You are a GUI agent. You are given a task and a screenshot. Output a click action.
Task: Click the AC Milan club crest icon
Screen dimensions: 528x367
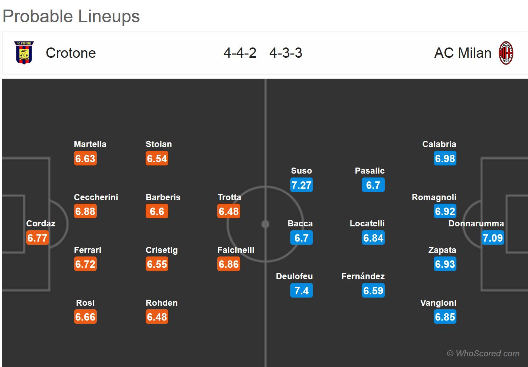[x=506, y=53]
